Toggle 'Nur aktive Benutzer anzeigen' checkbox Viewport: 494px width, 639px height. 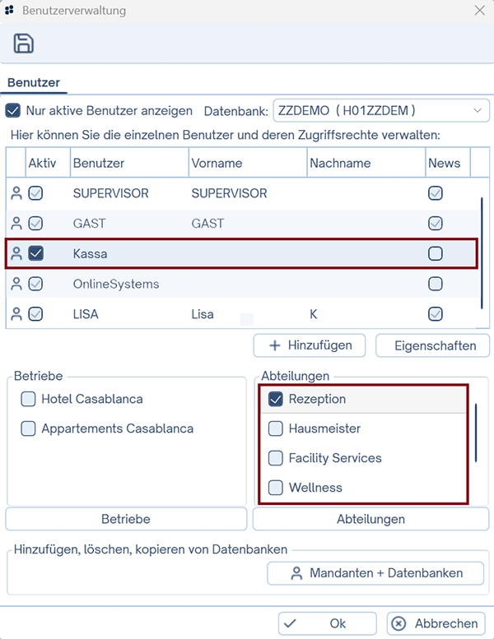pos(13,110)
